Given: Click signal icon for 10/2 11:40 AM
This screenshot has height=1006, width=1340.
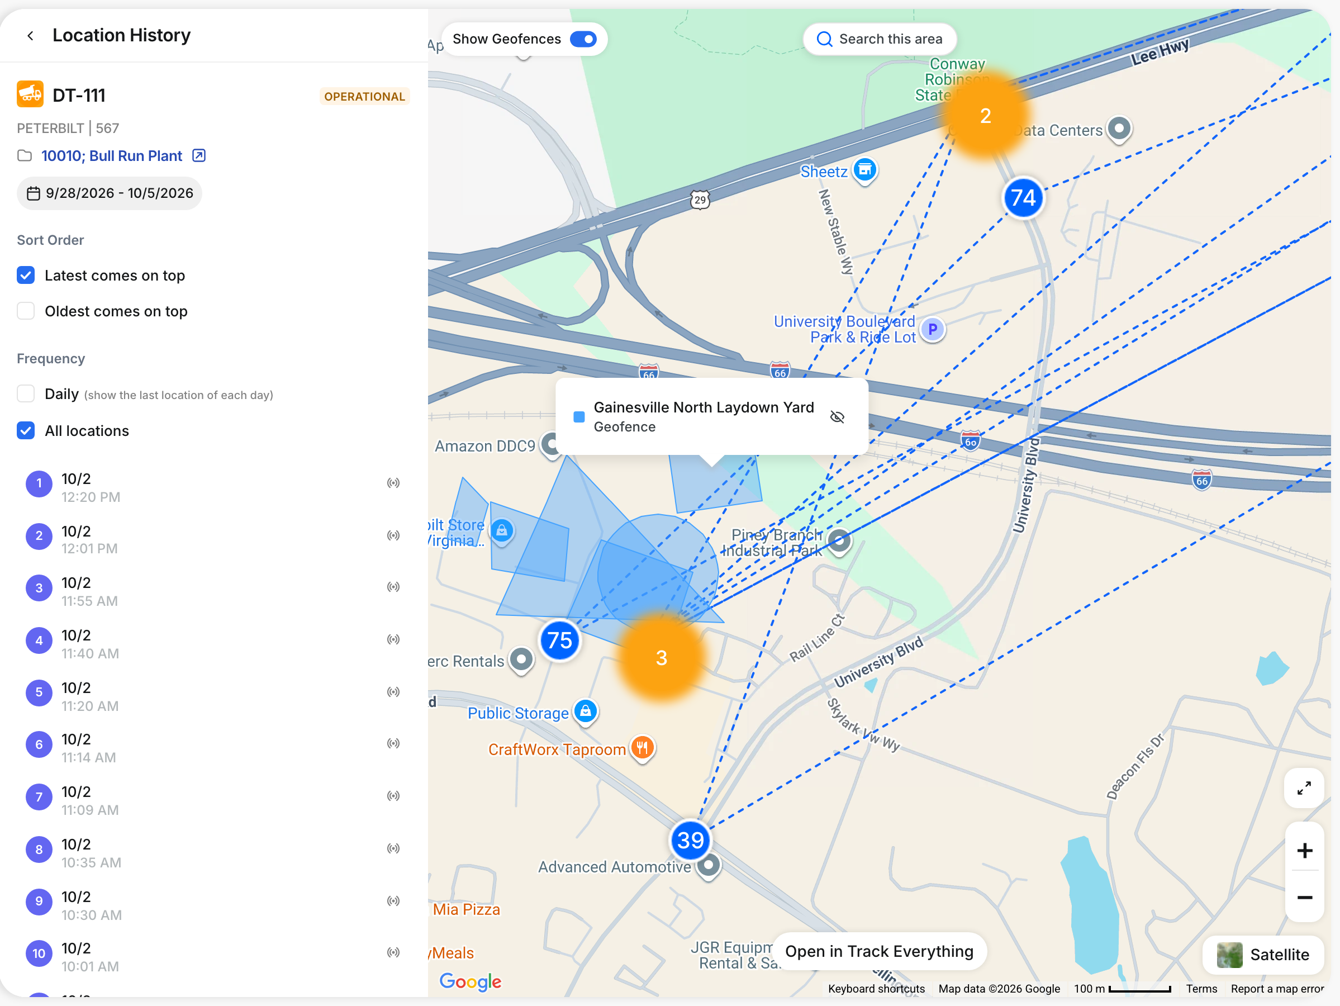Looking at the screenshot, I should click(x=394, y=640).
